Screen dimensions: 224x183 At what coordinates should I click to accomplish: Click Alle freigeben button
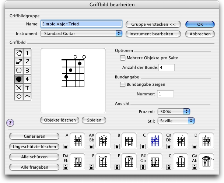pyautogui.click(x=34, y=167)
